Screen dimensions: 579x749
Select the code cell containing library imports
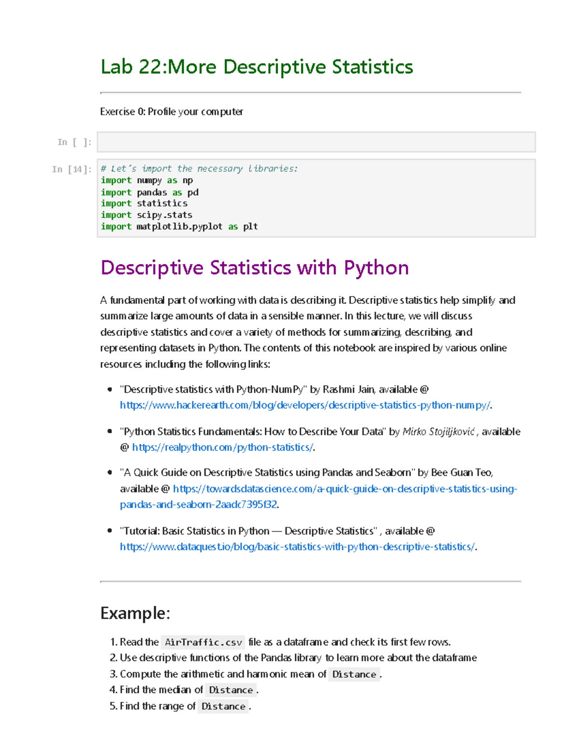pyautogui.click(x=314, y=198)
